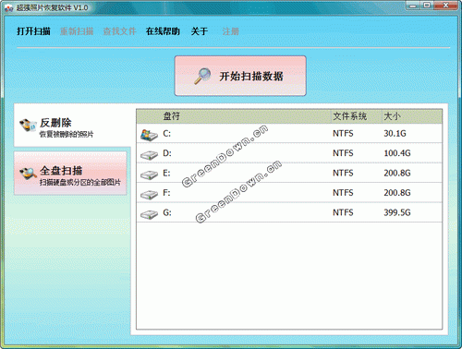Viewport: 462px width, 349px height.
Task: Click the 399.5G size value
Action: 397,212
